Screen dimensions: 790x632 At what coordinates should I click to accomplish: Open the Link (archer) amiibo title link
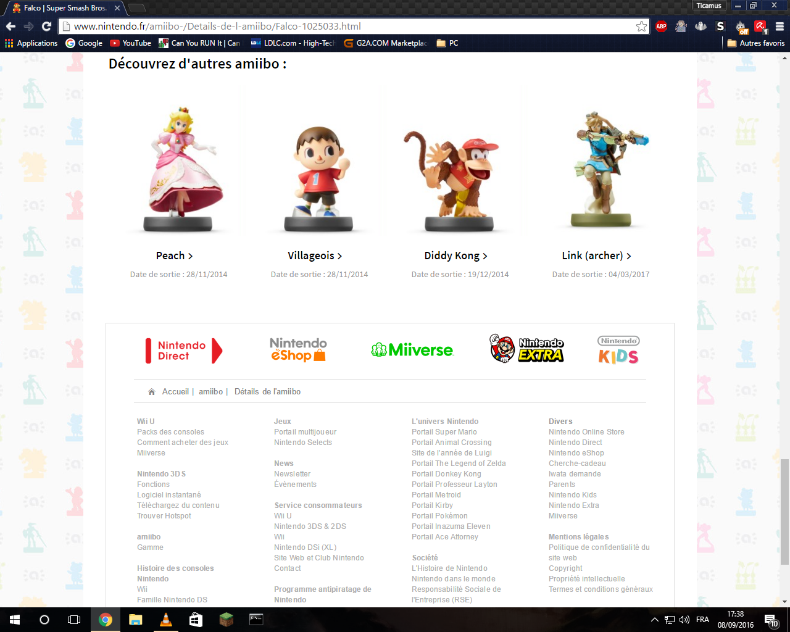596,256
